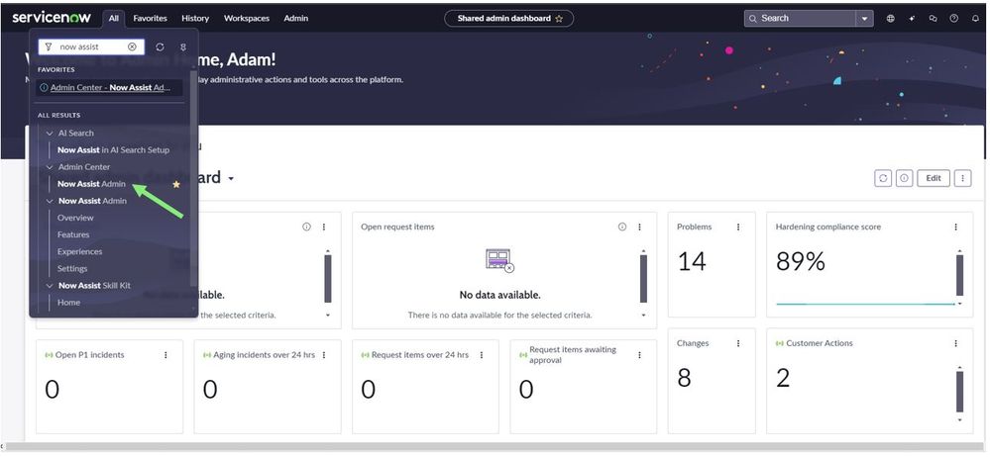Image resolution: width=990 pixels, height=457 pixels.
Task: Open Hardening compliance score options menu
Action: [x=956, y=227]
